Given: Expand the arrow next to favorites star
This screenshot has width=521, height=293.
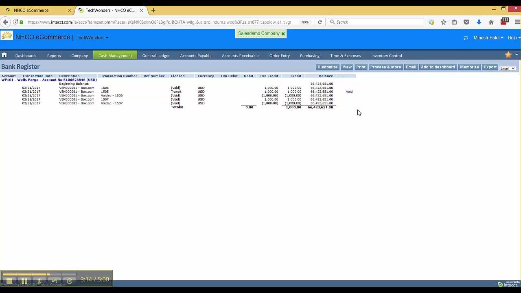Looking at the screenshot, I should click(x=517, y=55).
